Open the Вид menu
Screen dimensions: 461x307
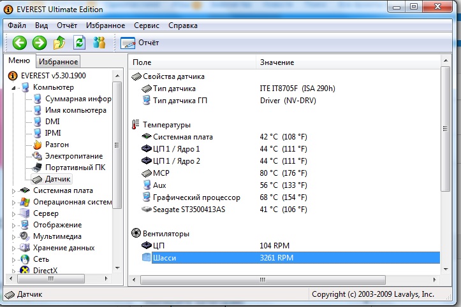(41, 25)
